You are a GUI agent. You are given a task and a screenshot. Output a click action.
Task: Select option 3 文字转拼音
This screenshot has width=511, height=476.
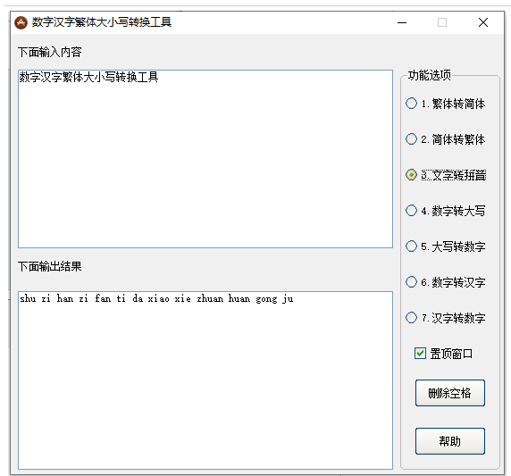[x=446, y=175]
